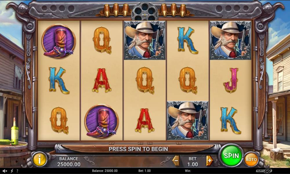Open the yellow info paytable button
Image resolution: width=290 pixels, height=174 pixels.
point(39,159)
